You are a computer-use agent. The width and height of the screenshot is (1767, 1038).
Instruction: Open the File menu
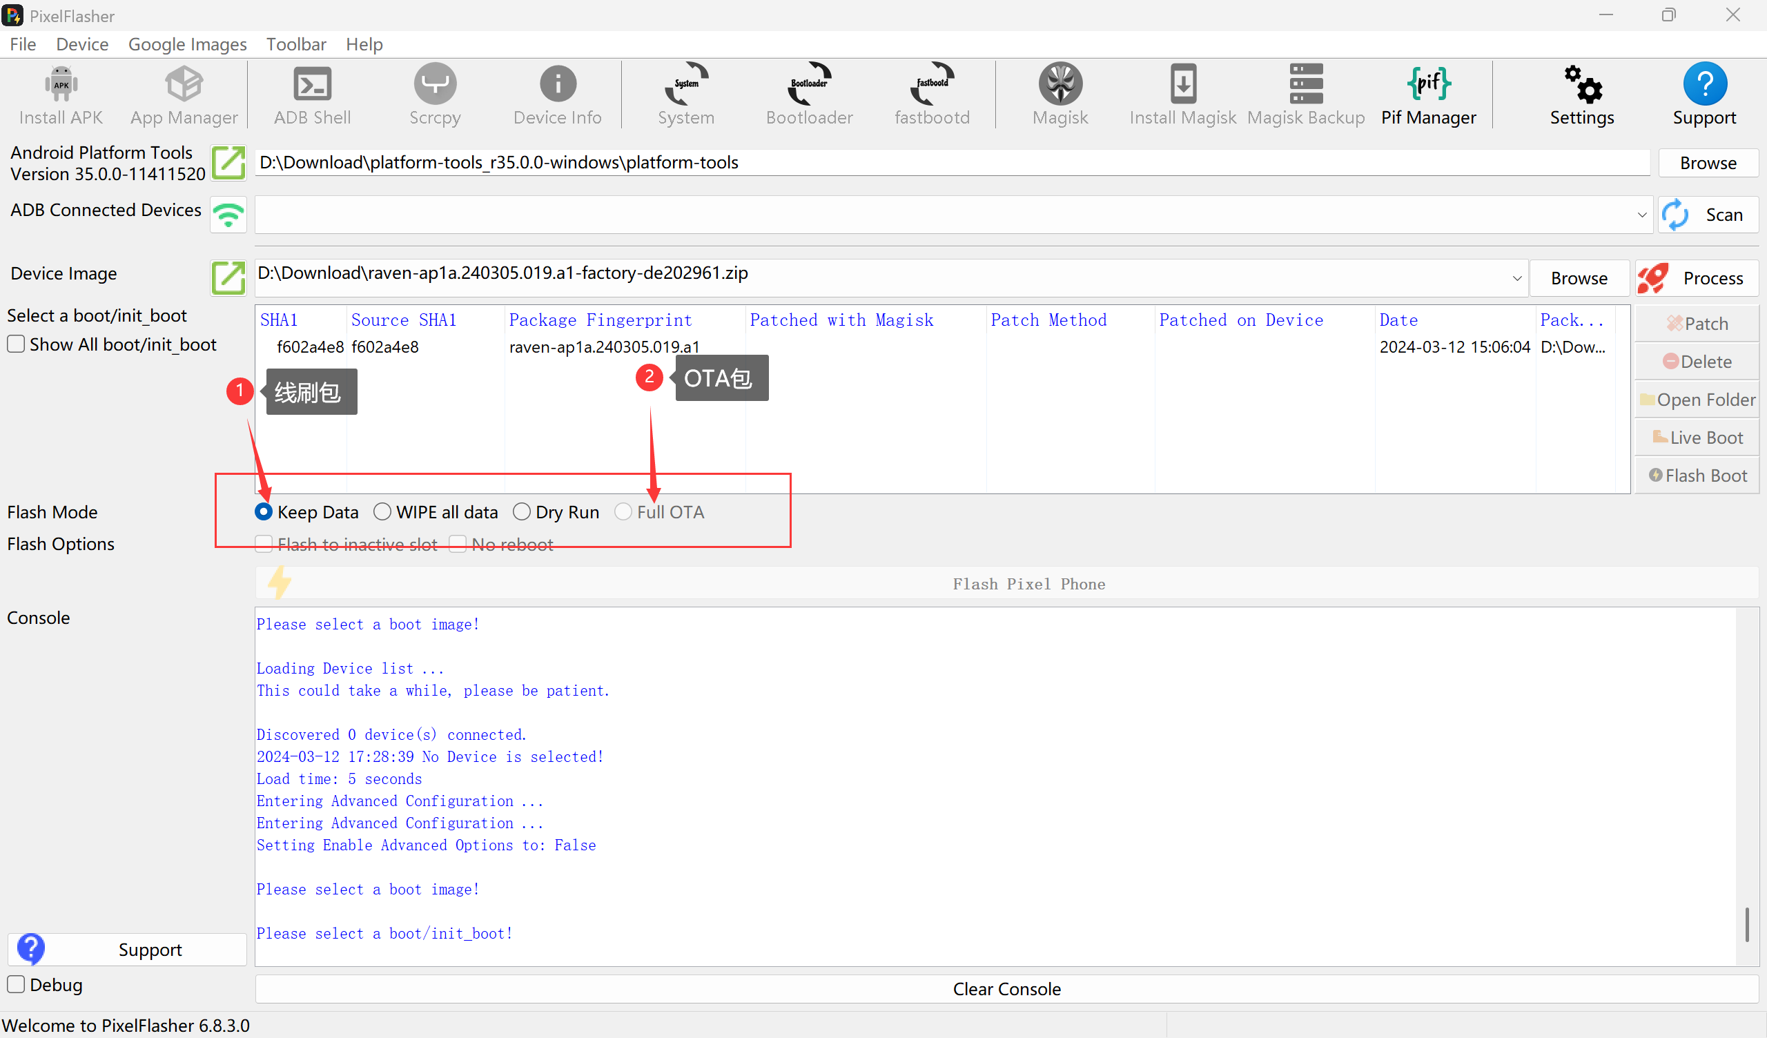(x=23, y=44)
